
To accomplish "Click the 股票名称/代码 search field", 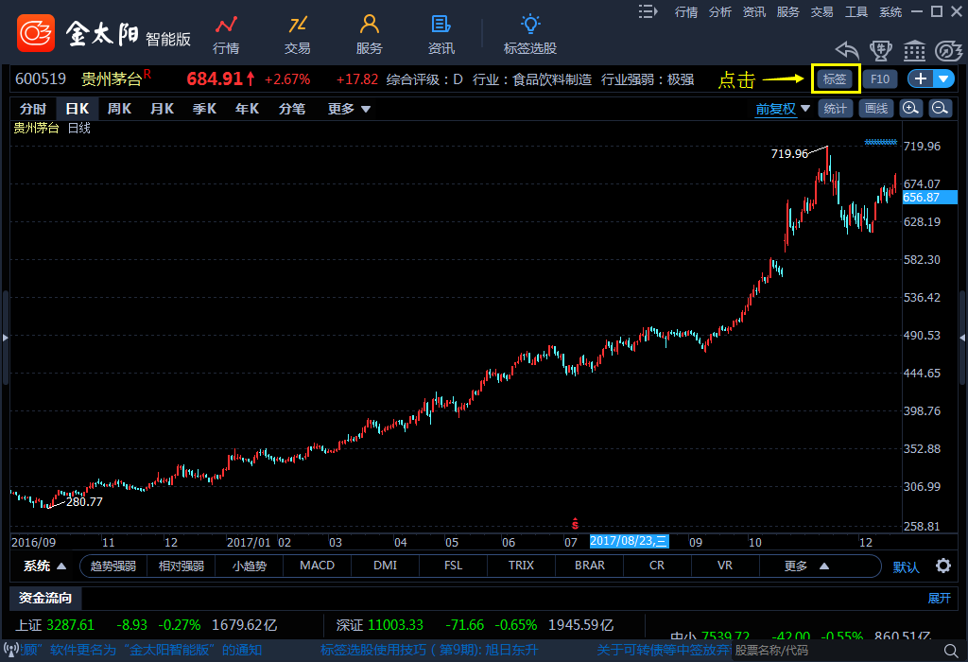I will point(837,651).
